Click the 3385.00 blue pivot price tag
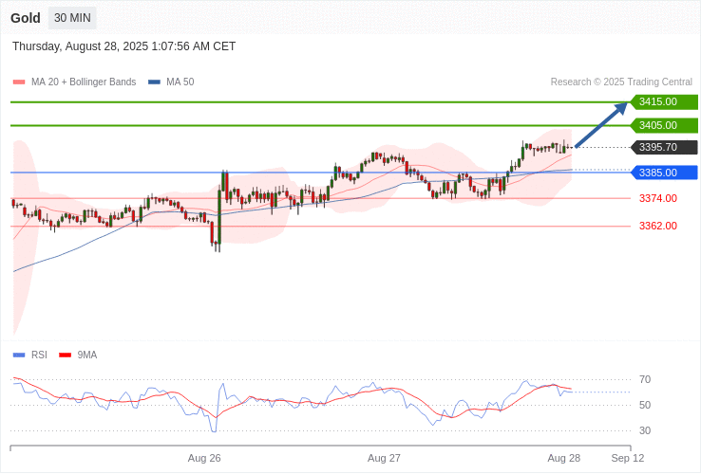701x474 pixels. click(663, 173)
